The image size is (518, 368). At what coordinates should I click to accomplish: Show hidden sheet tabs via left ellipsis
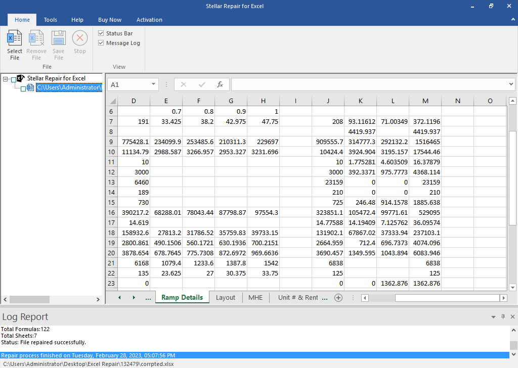click(148, 298)
